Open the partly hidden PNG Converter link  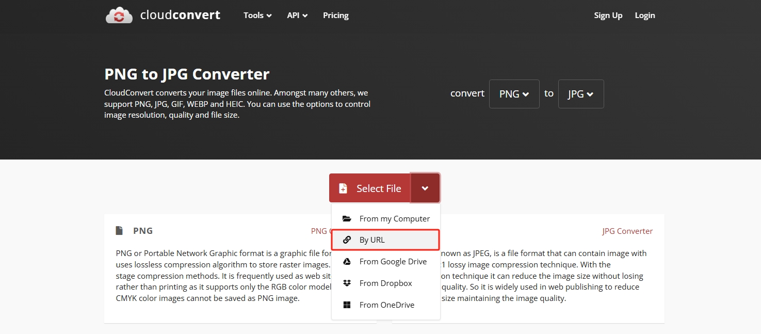[x=320, y=231]
